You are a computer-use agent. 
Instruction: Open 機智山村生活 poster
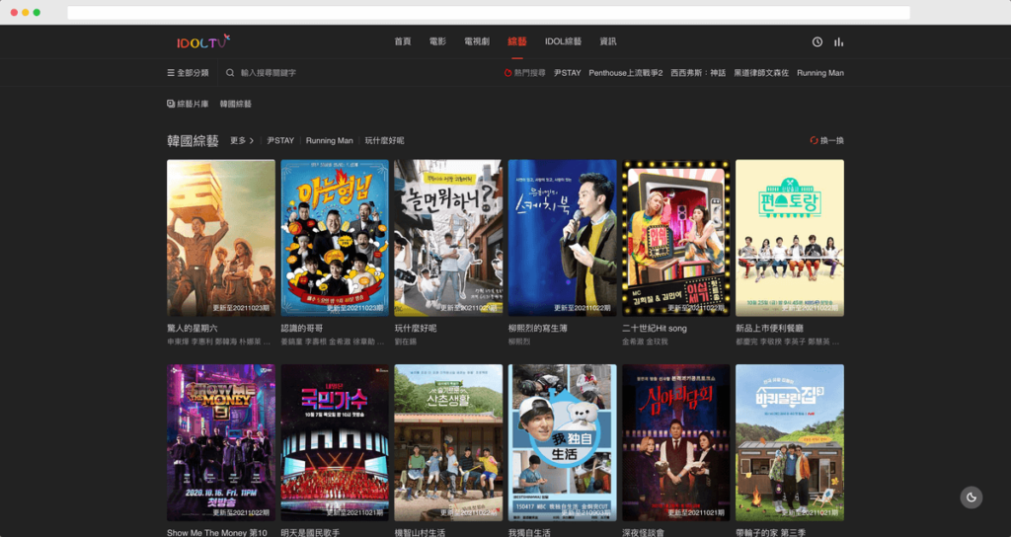tap(449, 443)
